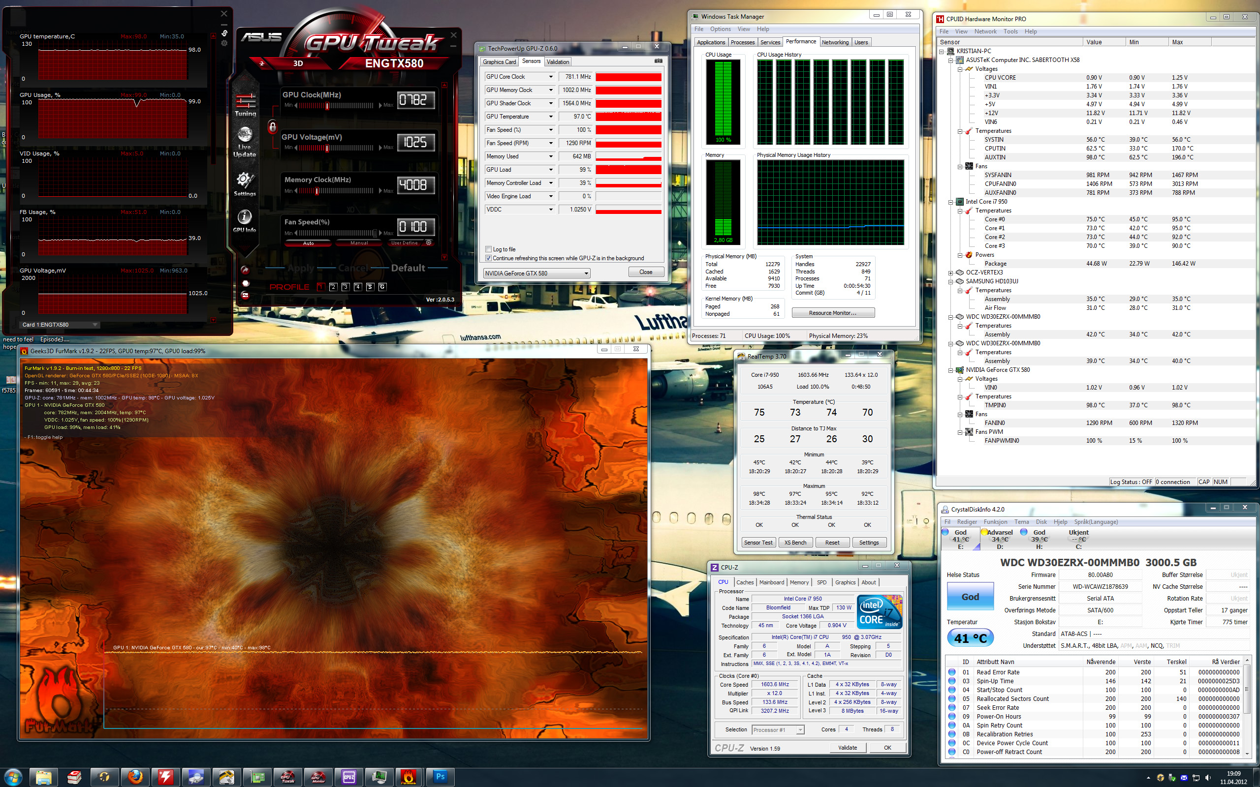This screenshot has height=787, width=1260.
Task: Open the Validation tab in GPU-Z
Action: pyautogui.click(x=558, y=61)
